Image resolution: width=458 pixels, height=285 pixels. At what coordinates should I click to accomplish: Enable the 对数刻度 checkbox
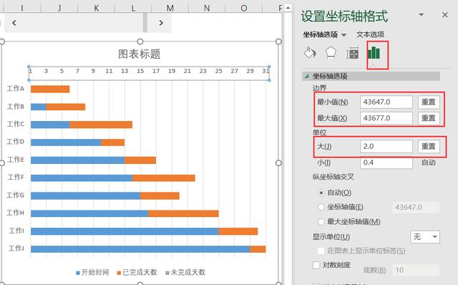click(x=316, y=265)
